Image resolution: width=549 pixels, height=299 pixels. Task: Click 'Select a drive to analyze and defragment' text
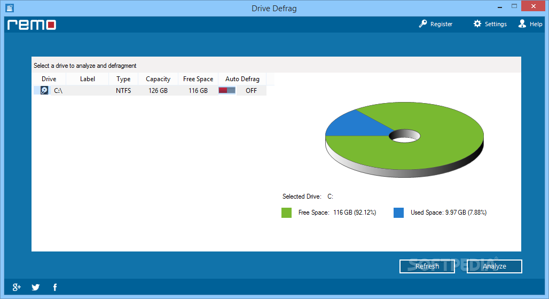pos(85,66)
